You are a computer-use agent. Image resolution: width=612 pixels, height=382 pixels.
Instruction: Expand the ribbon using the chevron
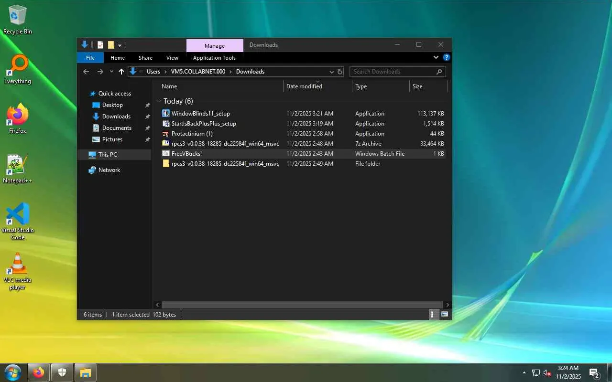[x=436, y=57]
